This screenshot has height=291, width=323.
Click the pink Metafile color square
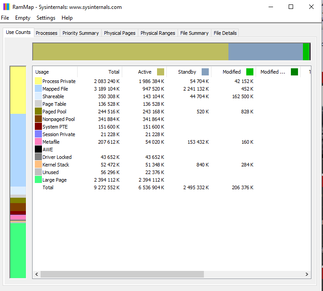click(x=38, y=142)
